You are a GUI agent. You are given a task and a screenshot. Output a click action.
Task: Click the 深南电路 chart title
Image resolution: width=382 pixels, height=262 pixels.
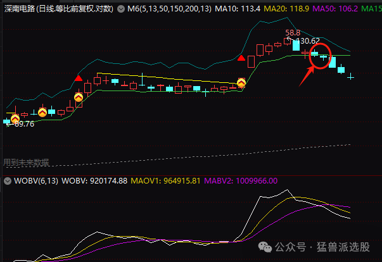tap(58, 9)
